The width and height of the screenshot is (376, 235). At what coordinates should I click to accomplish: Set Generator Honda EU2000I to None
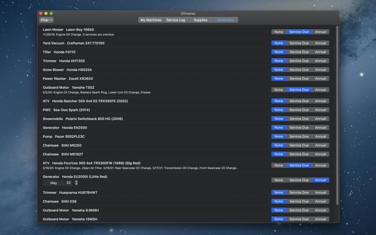[279, 180]
